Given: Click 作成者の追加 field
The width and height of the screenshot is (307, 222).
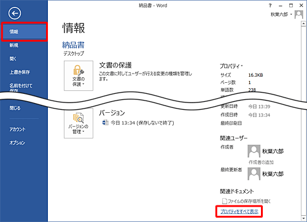Looking at the screenshot, I should 261,163.
